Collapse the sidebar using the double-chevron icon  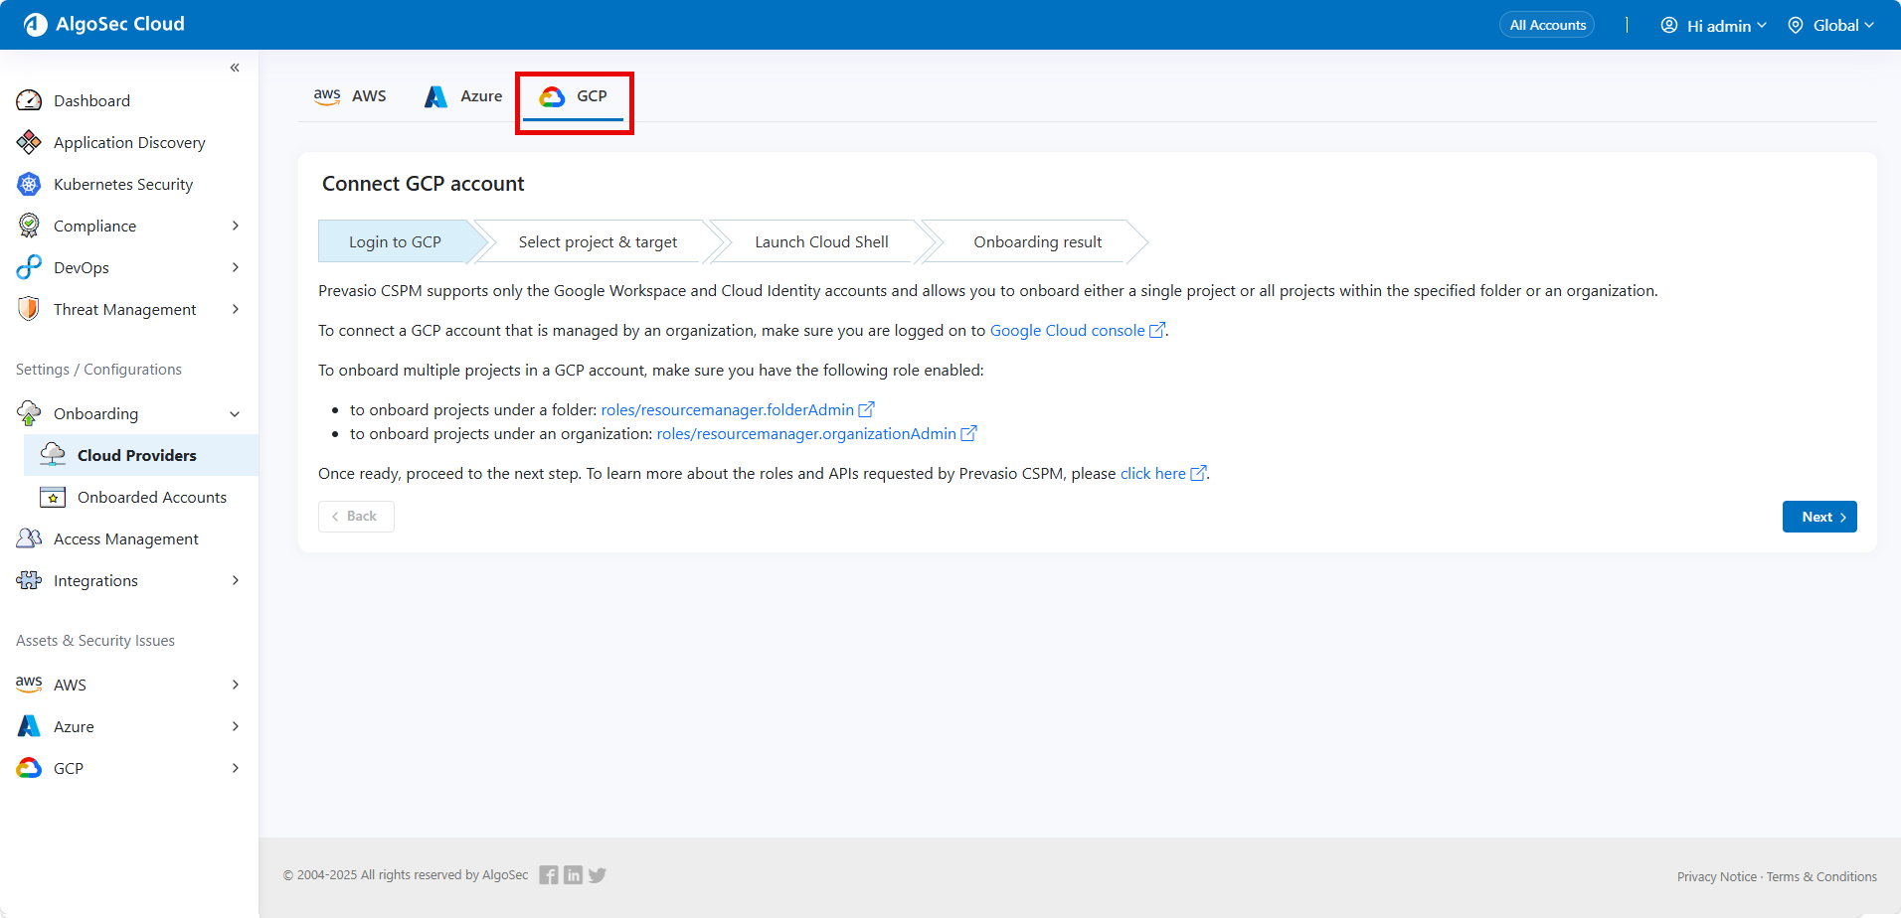click(235, 68)
